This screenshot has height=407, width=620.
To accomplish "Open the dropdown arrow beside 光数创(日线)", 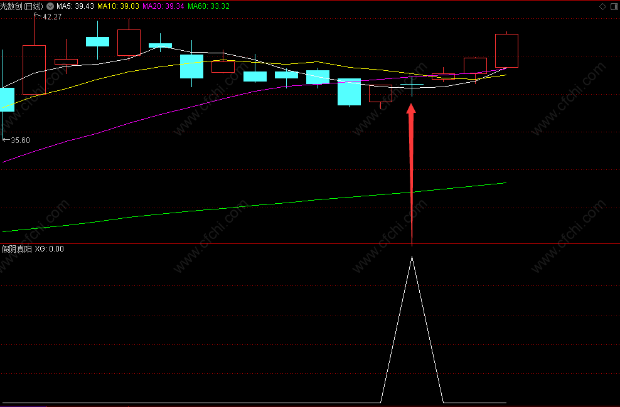I will click(x=50, y=6).
